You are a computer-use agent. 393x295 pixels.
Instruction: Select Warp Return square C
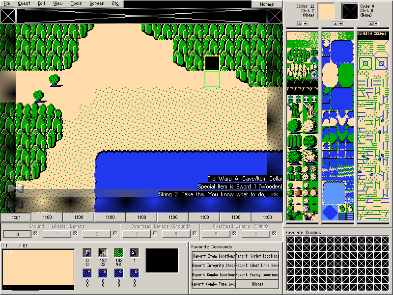119,273
